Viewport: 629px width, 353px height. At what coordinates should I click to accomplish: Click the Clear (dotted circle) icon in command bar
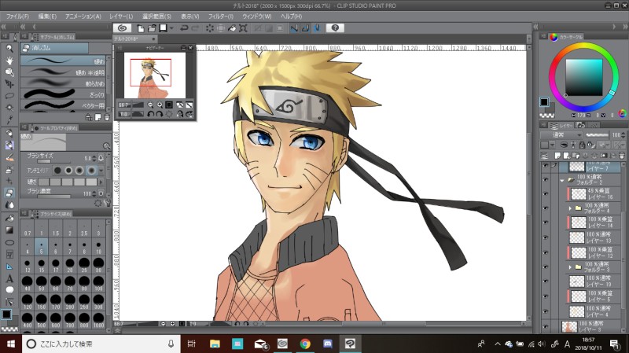209,28
